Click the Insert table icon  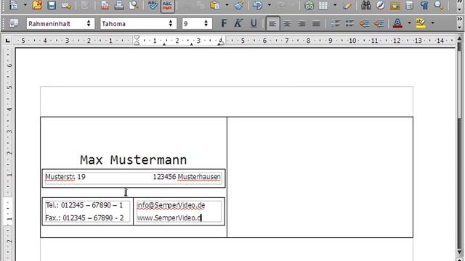point(323,5)
